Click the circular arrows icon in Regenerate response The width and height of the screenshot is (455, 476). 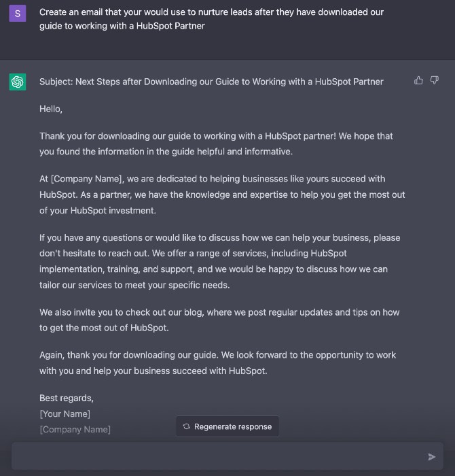(x=187, y=426)
